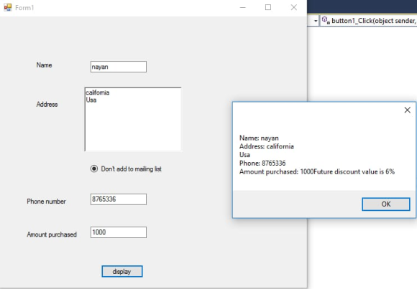Click the button1_Click method icon
The height and width of the screenshot is (289, 417).
coord(326,20)
